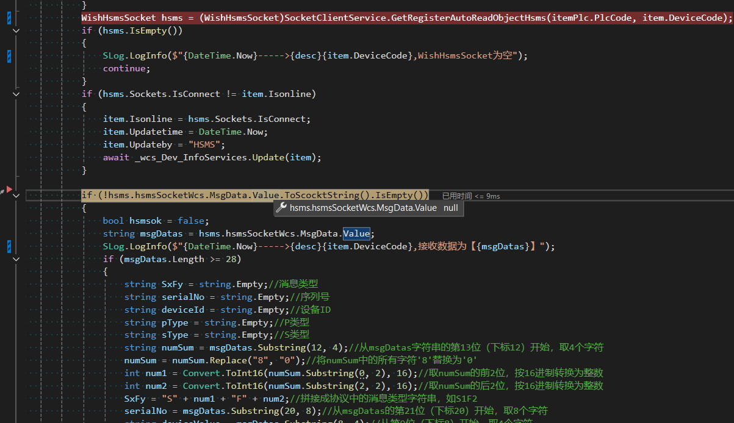Click 'ToInt16' on the int num2 line

[x=244, y=386]
